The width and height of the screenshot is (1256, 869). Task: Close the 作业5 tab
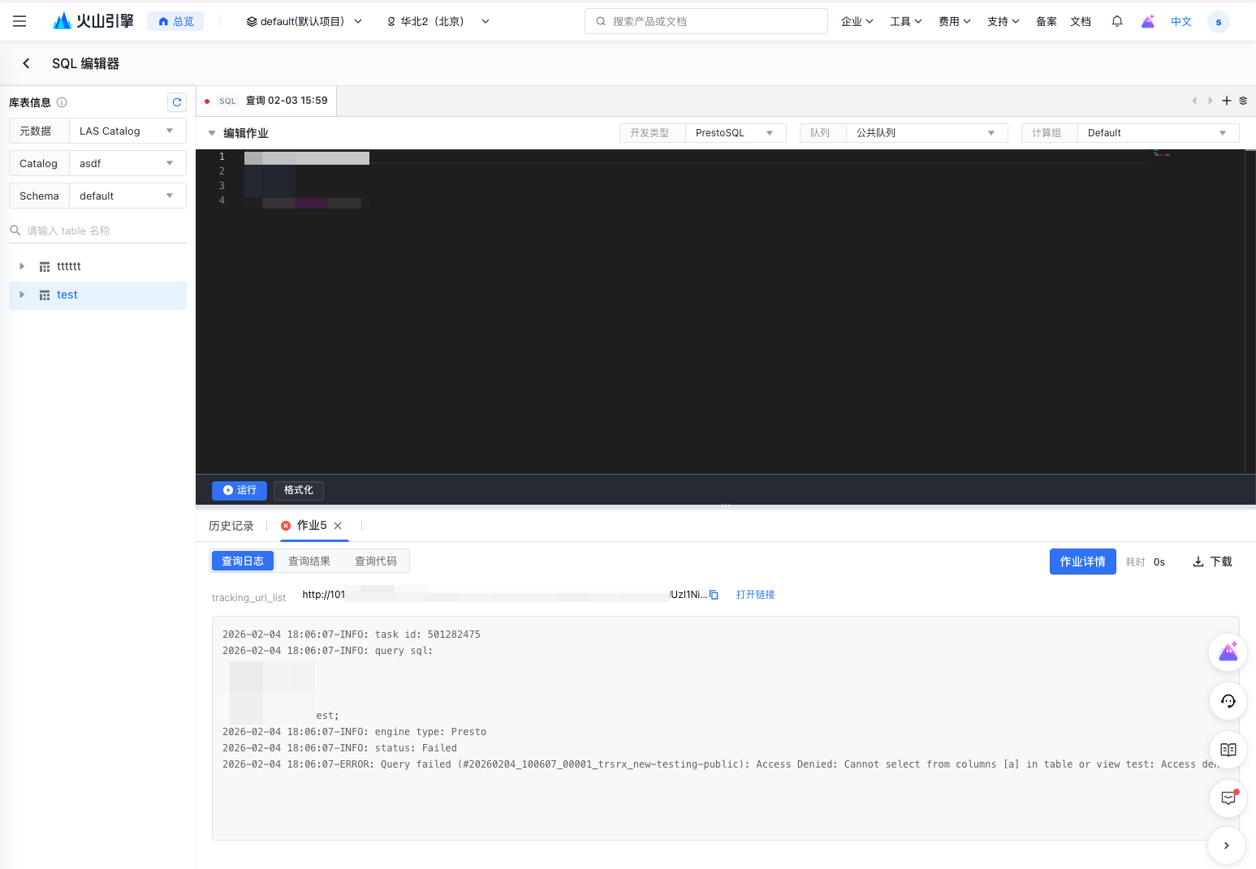click(x=338, y=526)
